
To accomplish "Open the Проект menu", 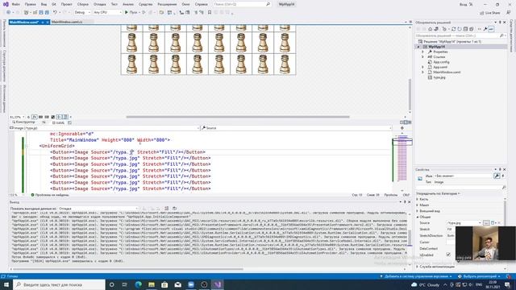I will click(66, 4).
